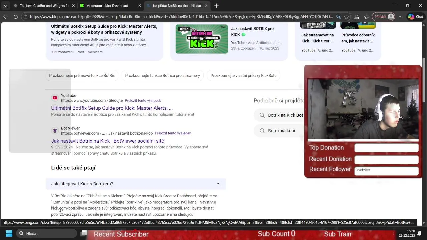Open browser settings and more menu
Image resolution: width=427 pixels, height=240 pixels.
[401, 17]
